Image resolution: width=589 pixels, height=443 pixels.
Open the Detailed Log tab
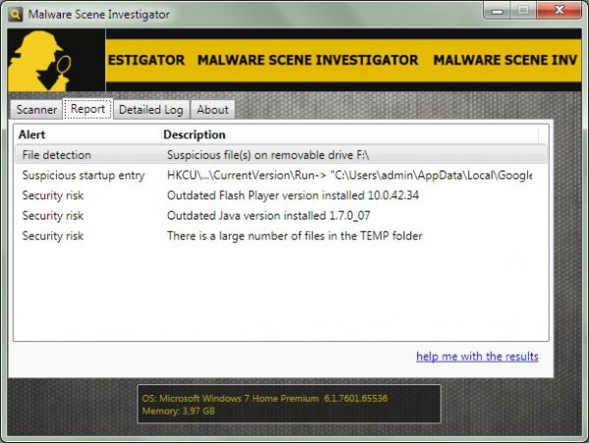(151, 110)
